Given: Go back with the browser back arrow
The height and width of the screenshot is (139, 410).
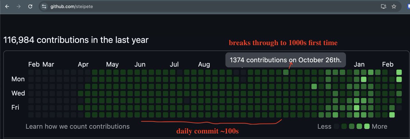Looking at the screenshot, I should 7,7.
